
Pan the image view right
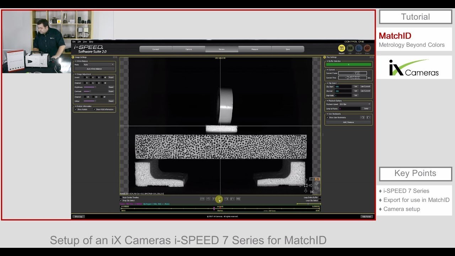pyautogui.click(x=311, y=185)
